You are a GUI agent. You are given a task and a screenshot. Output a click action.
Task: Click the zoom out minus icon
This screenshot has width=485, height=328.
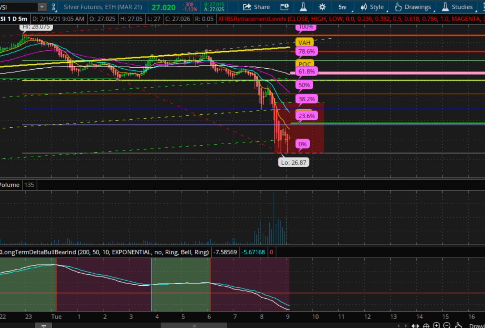point(446,325)
